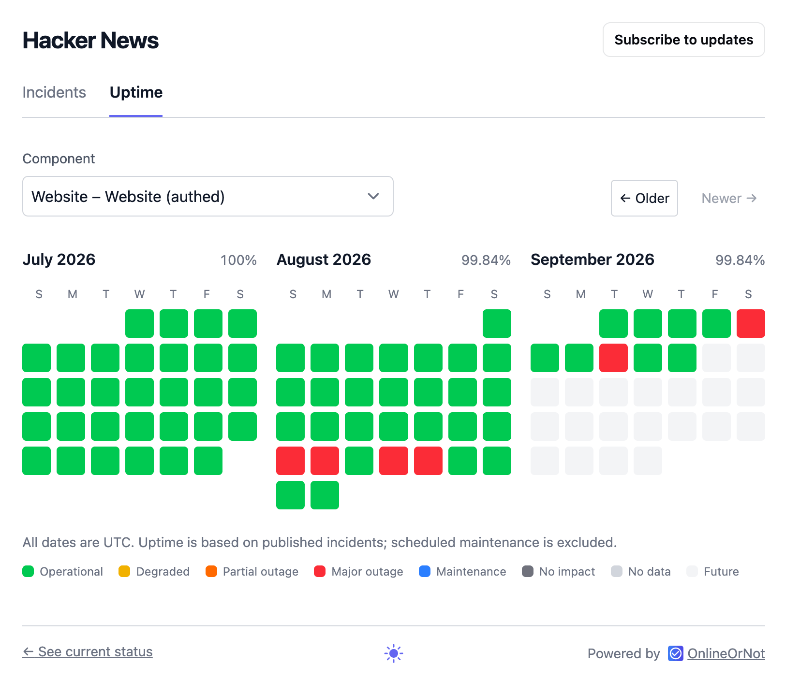
Task: Switch to the Incidents tab
Action: click(54, 92)
